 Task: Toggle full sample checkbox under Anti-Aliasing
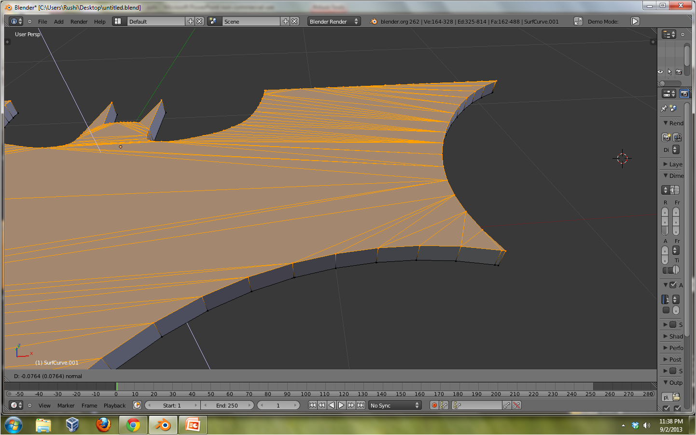(666, 310)
